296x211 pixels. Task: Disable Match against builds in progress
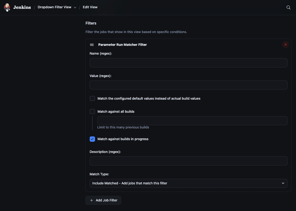coord(92,139)
